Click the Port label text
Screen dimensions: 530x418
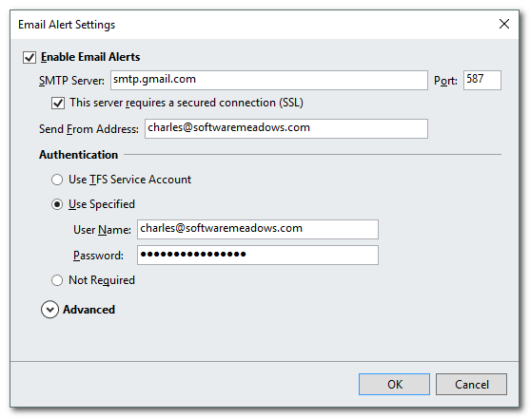[445, 81]
